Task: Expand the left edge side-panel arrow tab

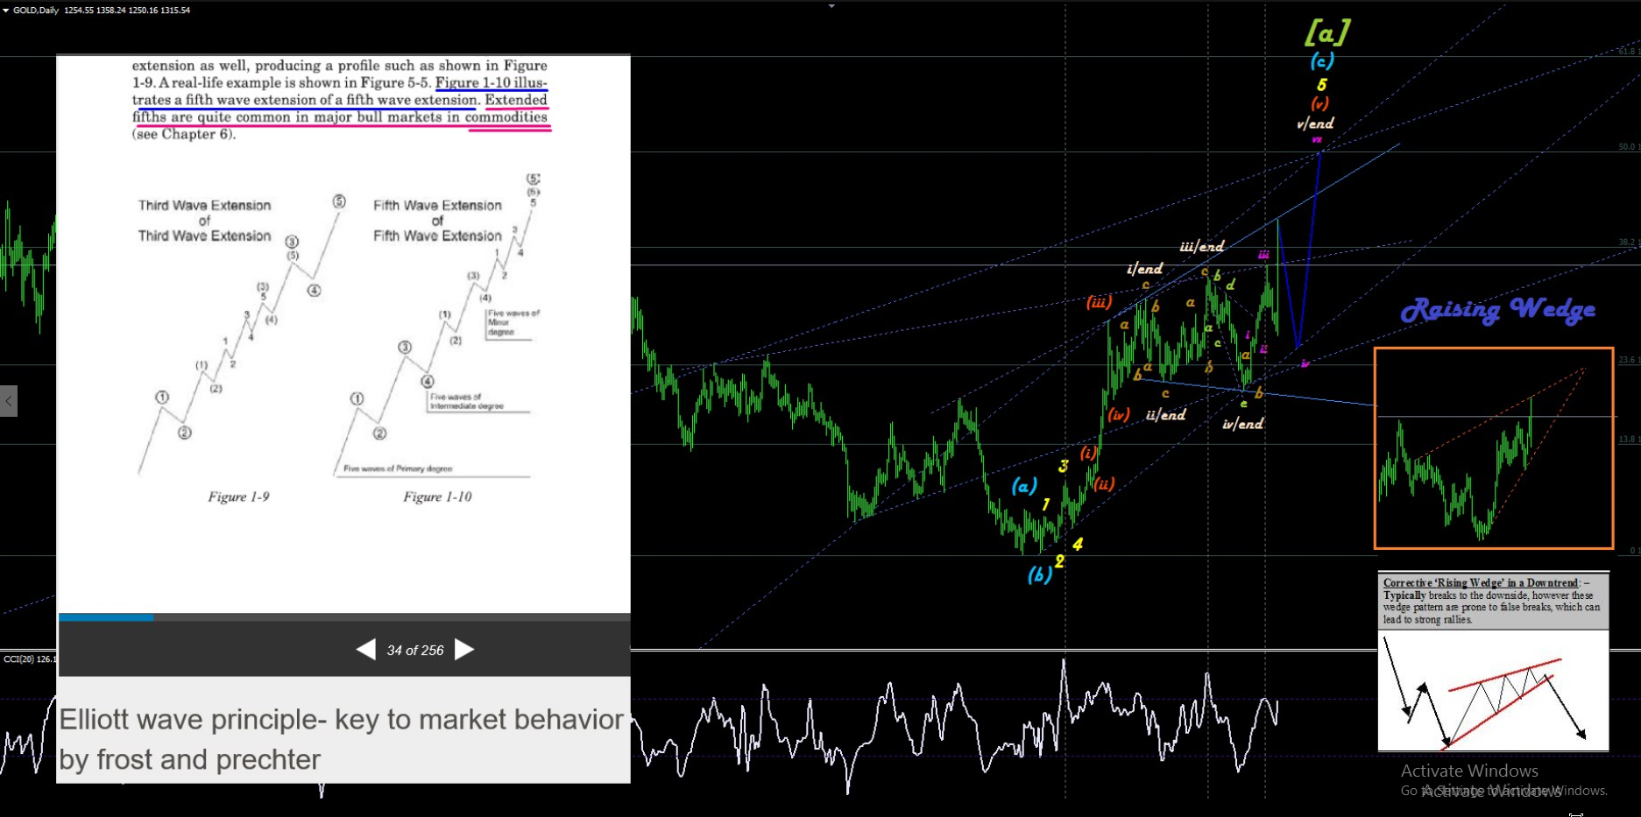Action: tap(9, 401)
